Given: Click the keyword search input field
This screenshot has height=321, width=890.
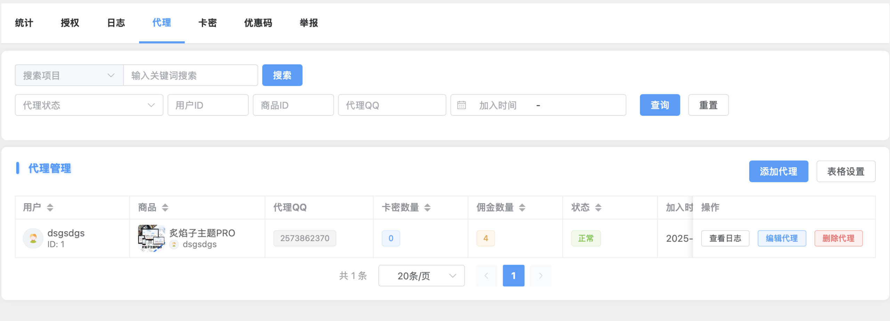Looking at the screenshot, I should point(191,75).
